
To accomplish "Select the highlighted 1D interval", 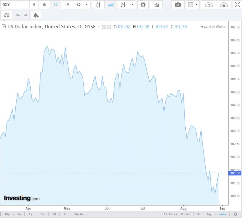I will pos(55,5).
